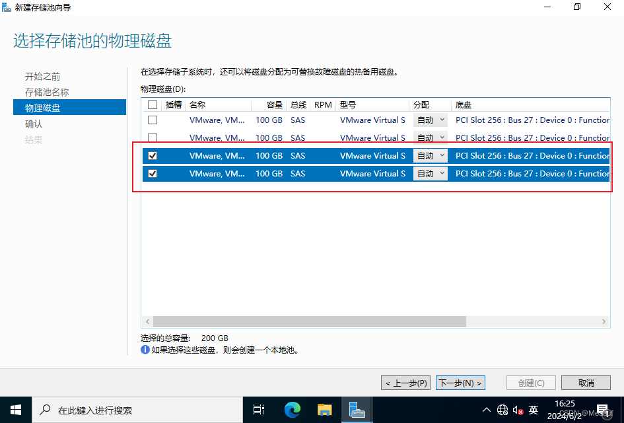Click SAS bus cell in fourth disk row
Viewport: 624px width, 423px height.
pos(298,174)
